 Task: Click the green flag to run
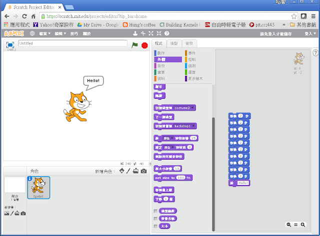click(134, 45)
